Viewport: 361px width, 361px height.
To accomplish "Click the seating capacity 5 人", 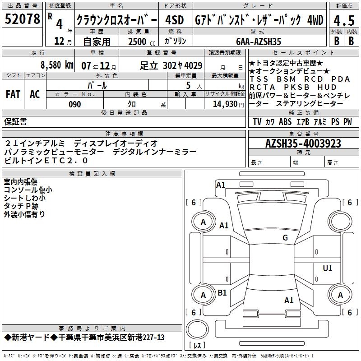I will (x=194, y=86).
